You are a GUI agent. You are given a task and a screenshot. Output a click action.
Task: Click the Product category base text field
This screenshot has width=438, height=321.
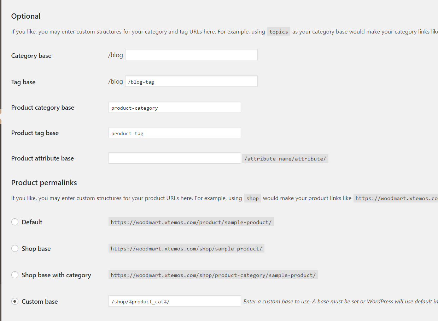(x=175, y=107)
